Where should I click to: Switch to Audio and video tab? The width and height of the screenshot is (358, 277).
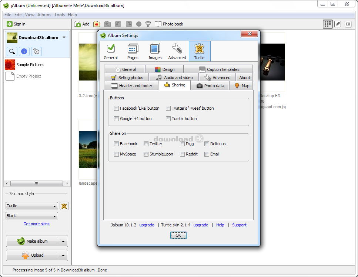click(174, 78)
